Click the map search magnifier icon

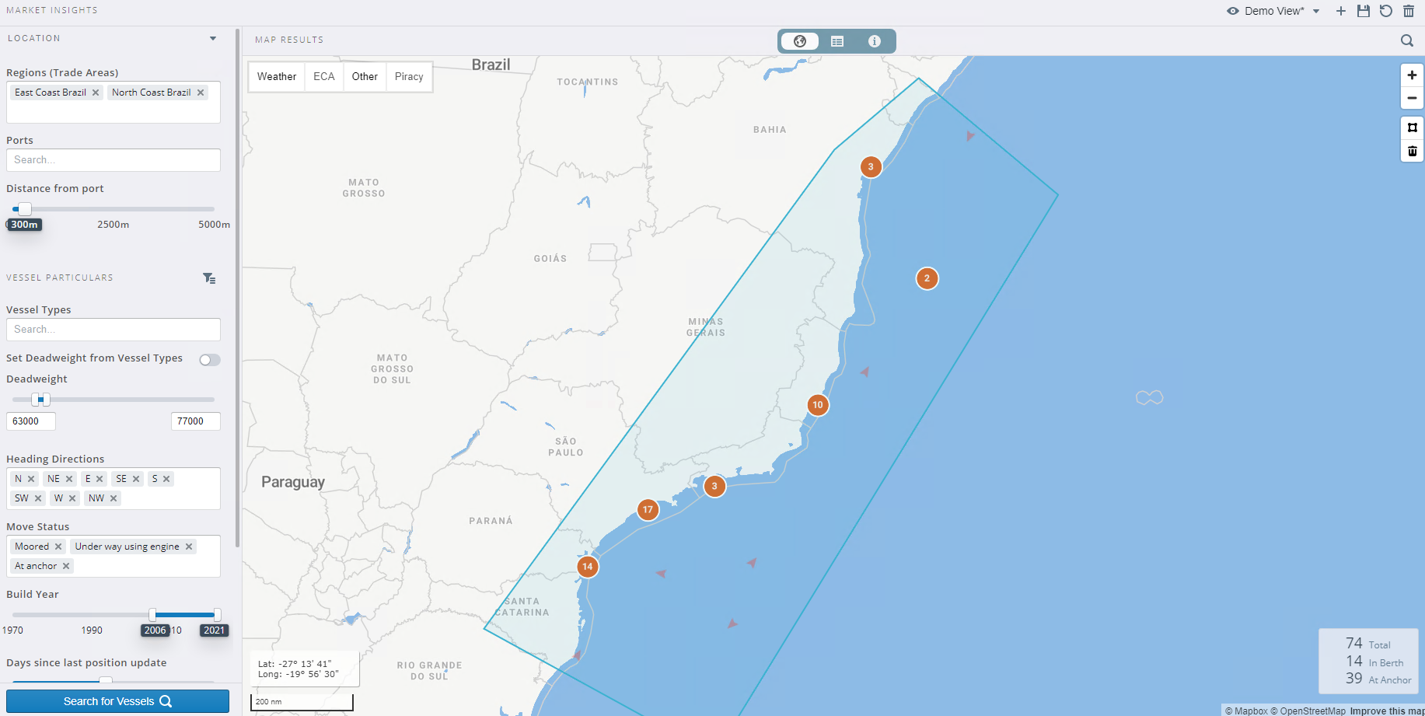[1406, 40]
